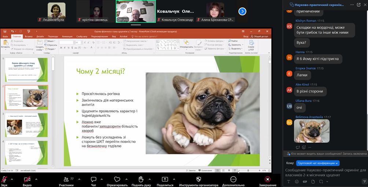
Task: Open the Дизайн ribbon tab in PowerPoint
Action: [x=40, y=37]
